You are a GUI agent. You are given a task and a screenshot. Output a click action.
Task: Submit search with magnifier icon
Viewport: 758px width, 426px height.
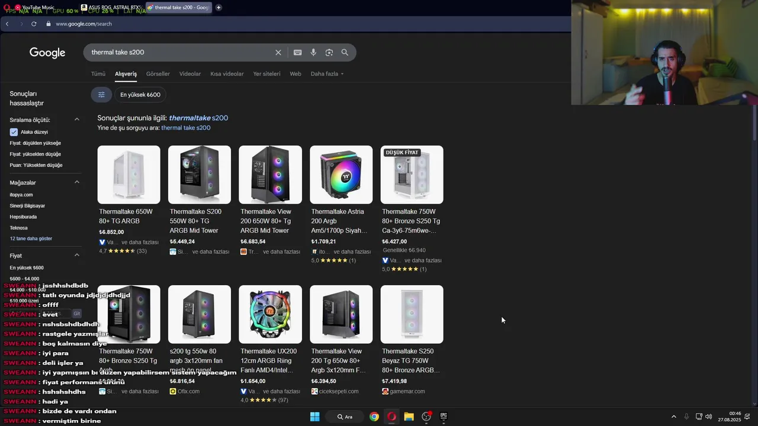pos(345,53)
